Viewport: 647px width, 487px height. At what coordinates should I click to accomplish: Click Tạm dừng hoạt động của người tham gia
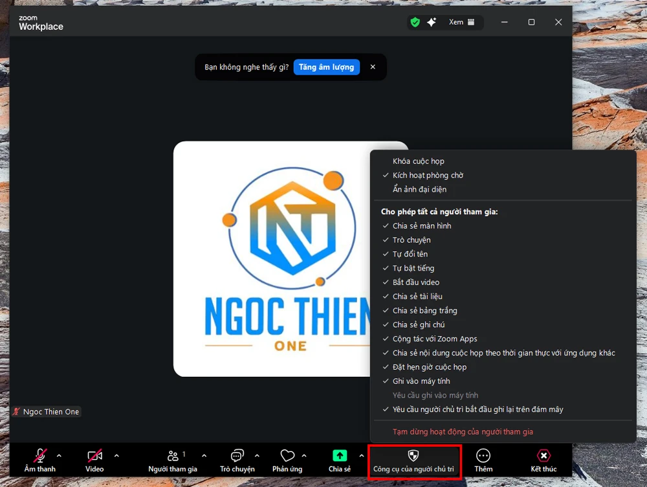tap(463, 432)
